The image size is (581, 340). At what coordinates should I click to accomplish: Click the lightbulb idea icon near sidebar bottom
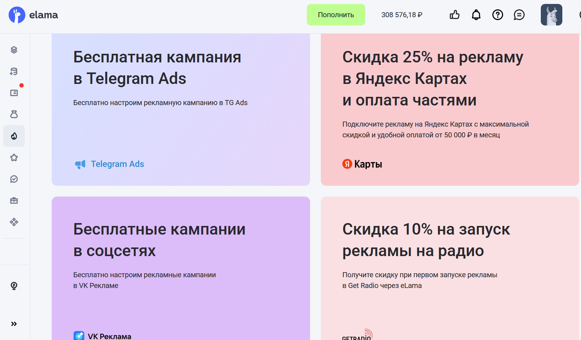tap(14, 285)
